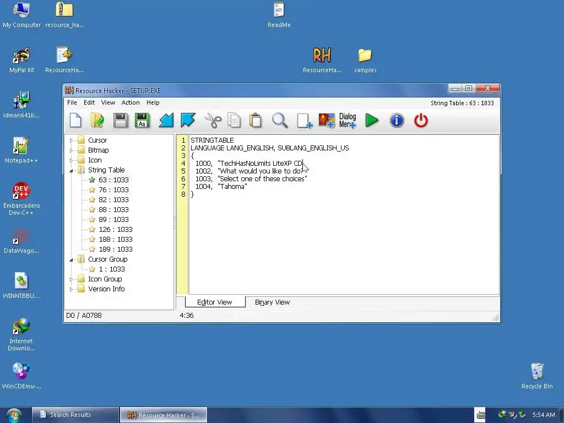Open the Help menu

[153, 102]
